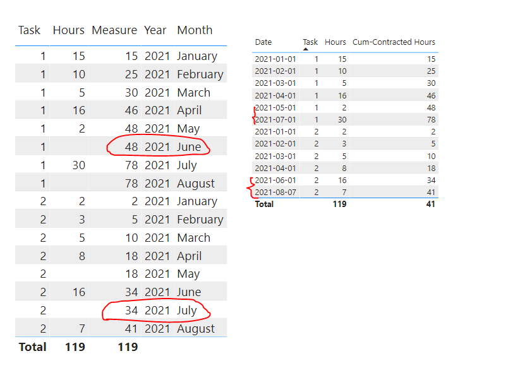This screenshot has height=380, width=513.
Task: Select the 2021-05-01 date cell
Action: (x=275, y=108)
